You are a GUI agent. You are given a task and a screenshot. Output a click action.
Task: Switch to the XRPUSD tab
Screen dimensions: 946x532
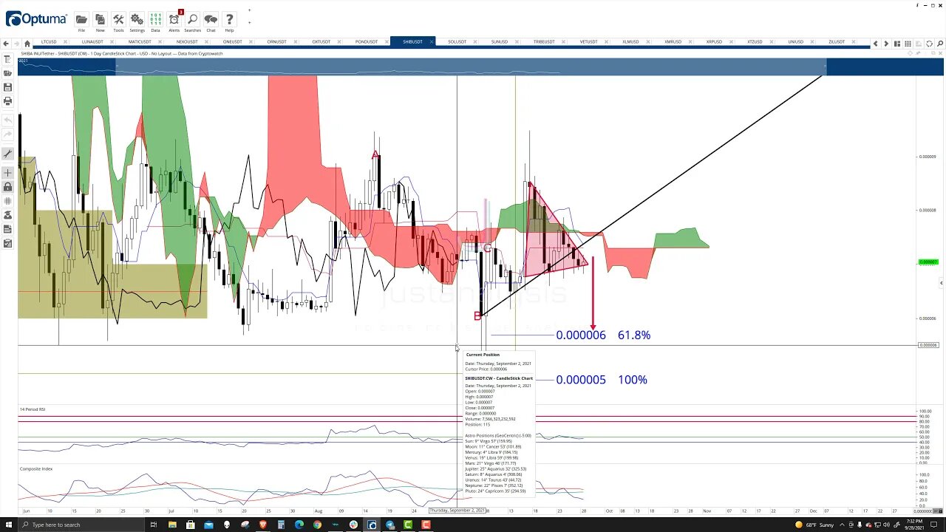(714, 42)
